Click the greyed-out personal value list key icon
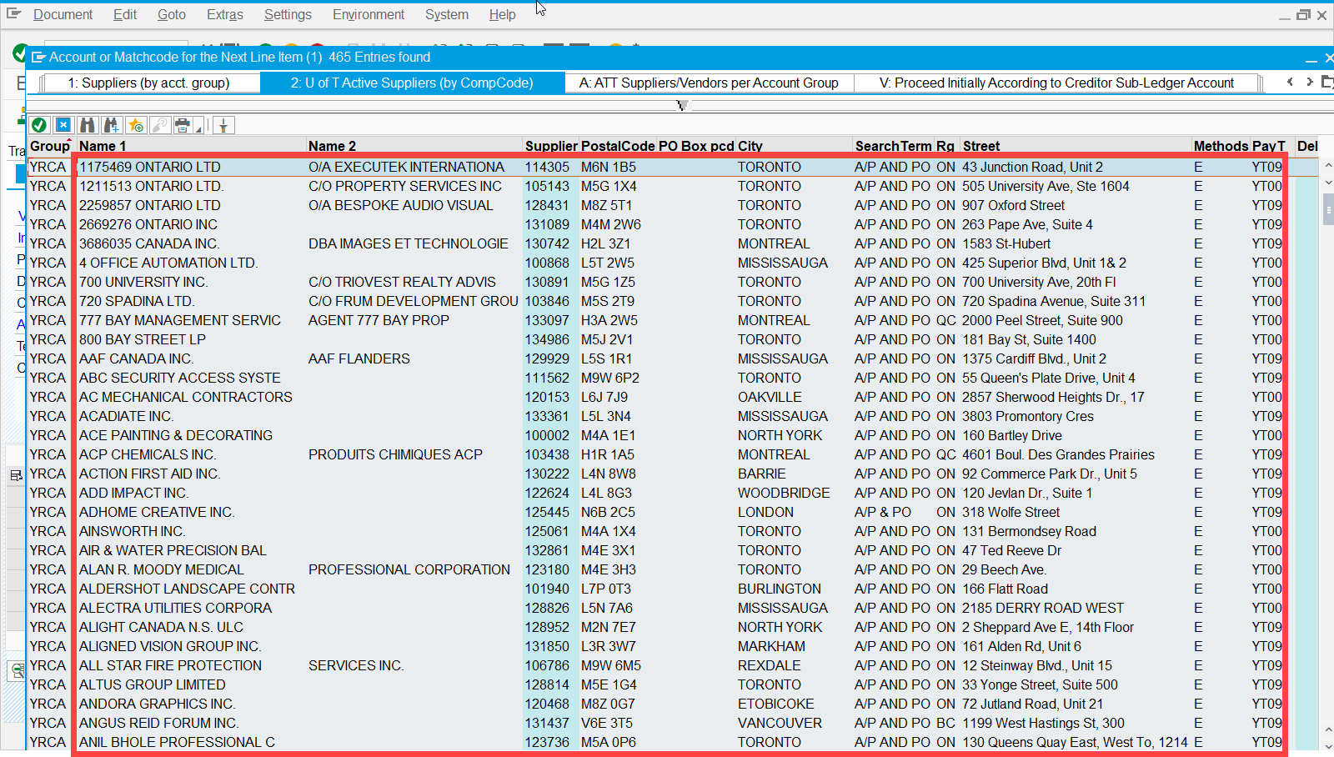The image size is (1334, 757). click(159, 125)
